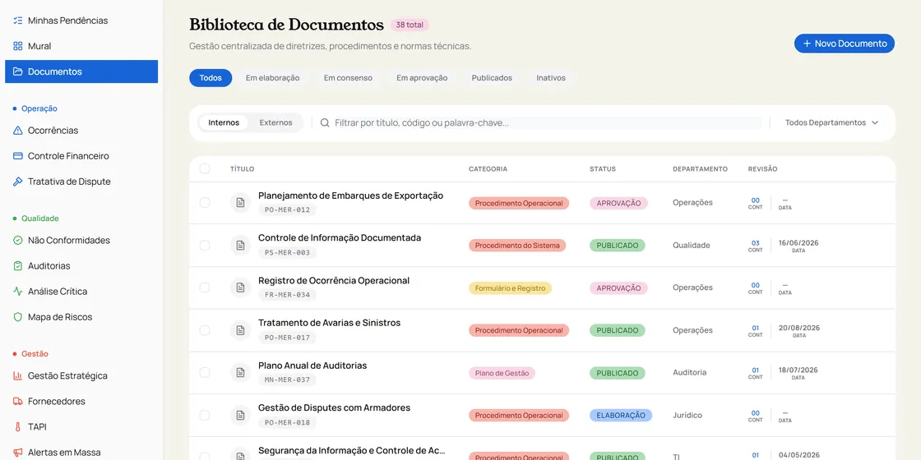Check the Gestão de Disputes com Armadores row
The width and height of the screenshot is (921, 460).
(x=205, y=416)
